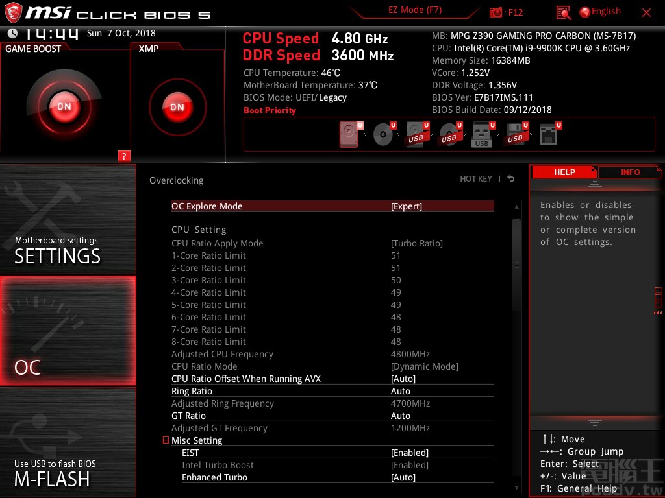Collapse the Misc Setting group
665x498 pixels.
(x=166, y=440)
